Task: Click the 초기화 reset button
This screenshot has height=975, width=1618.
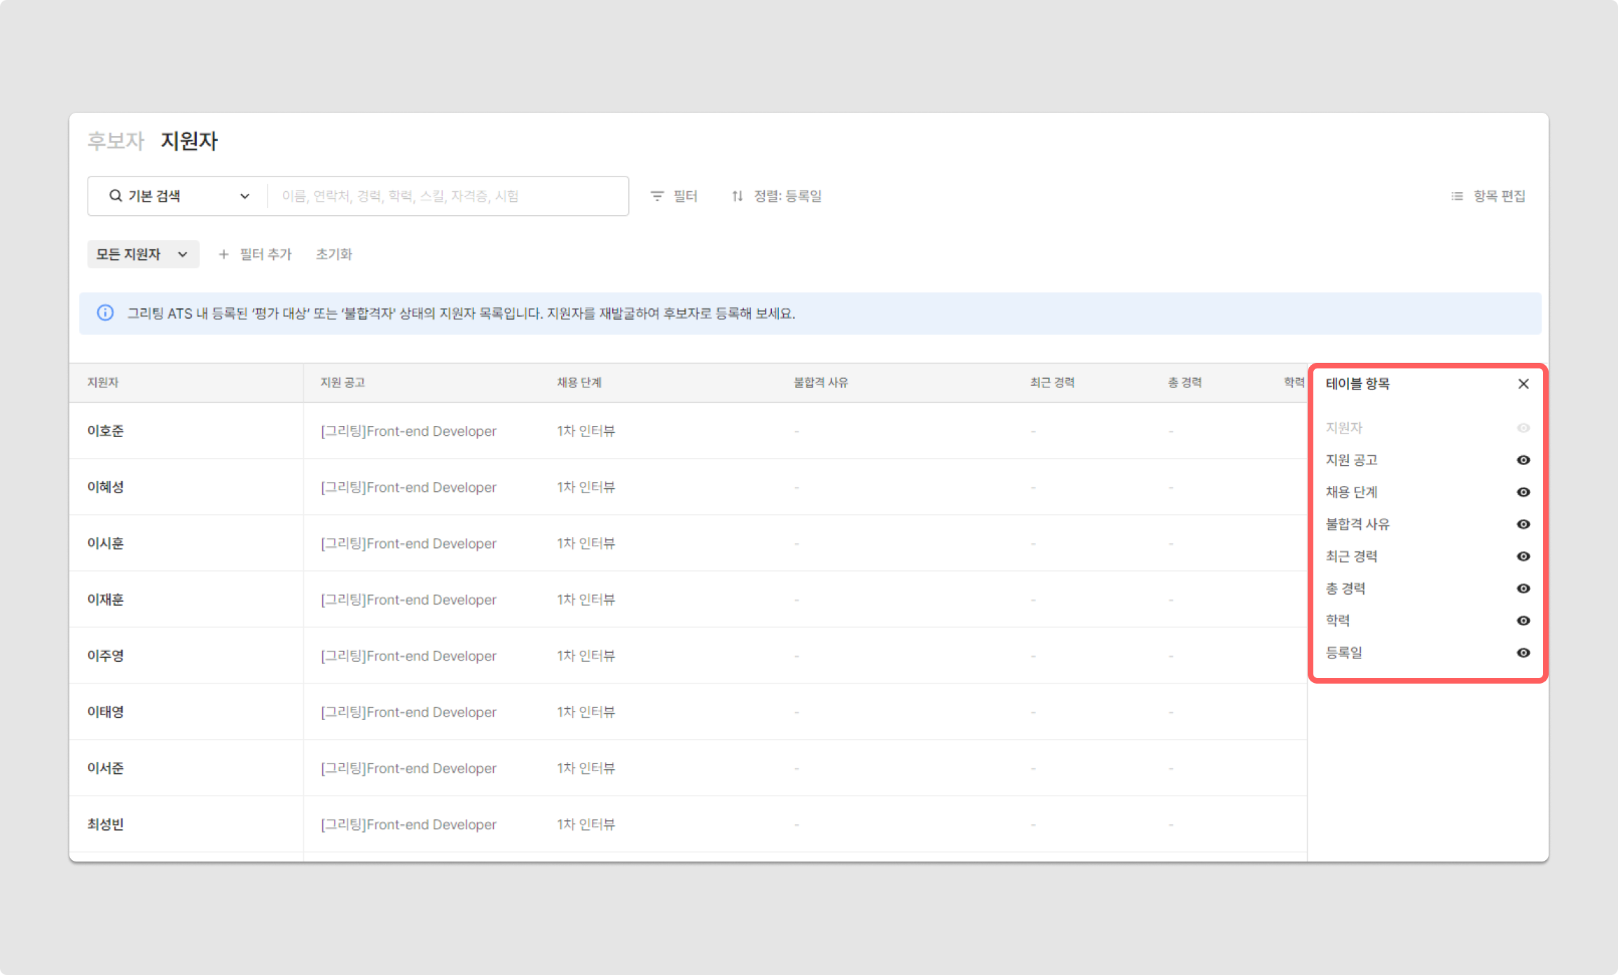Action: 334,254
